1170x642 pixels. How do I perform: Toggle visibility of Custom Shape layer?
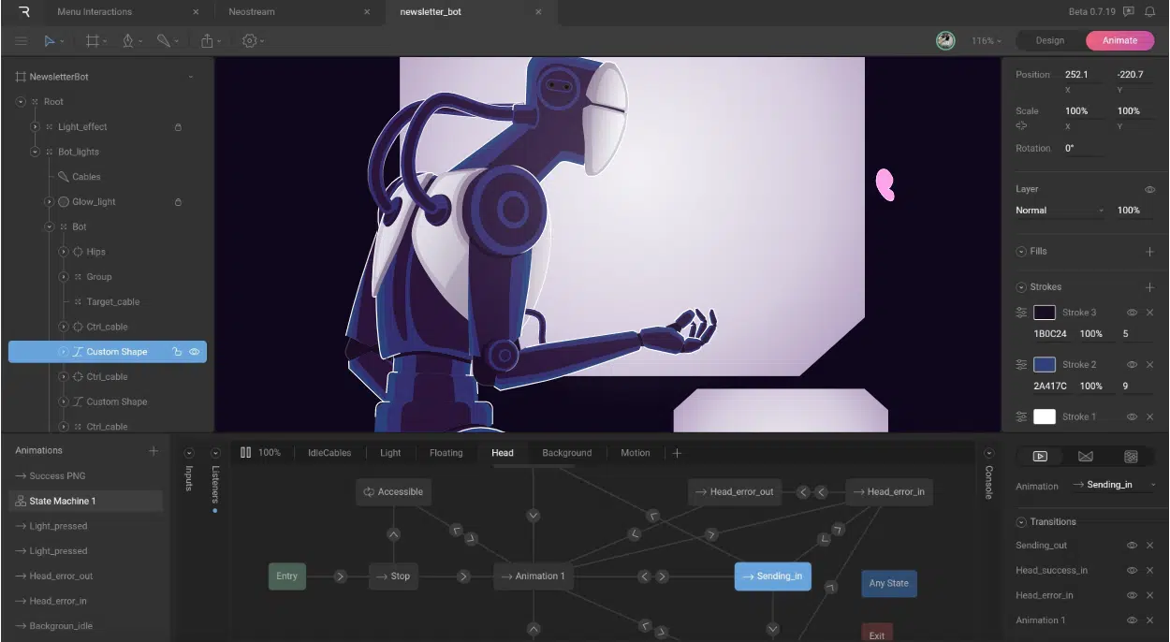[x=195, y=352]
